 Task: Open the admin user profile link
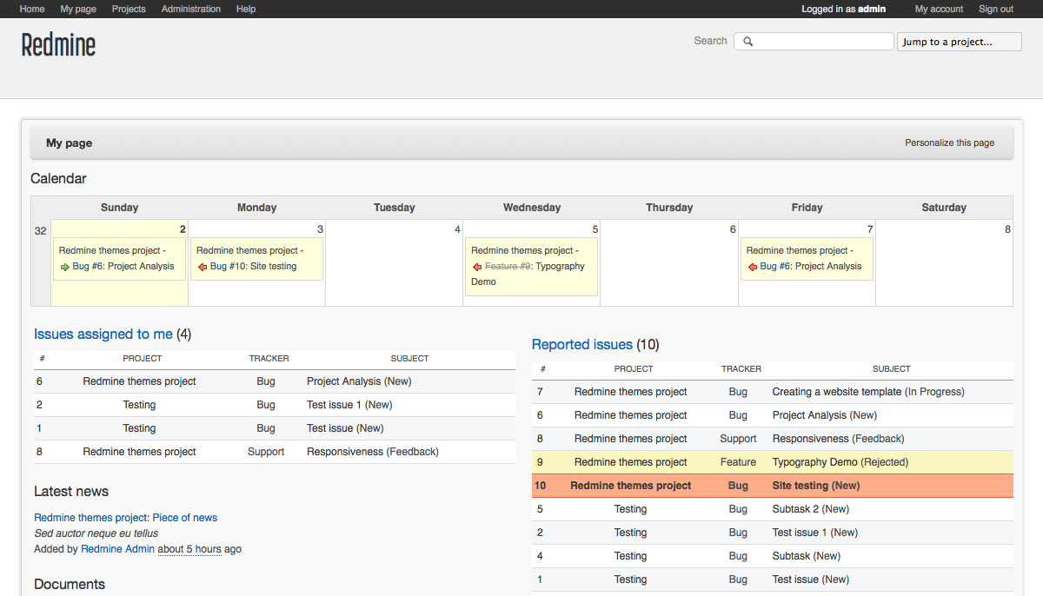tap(872, 9)
